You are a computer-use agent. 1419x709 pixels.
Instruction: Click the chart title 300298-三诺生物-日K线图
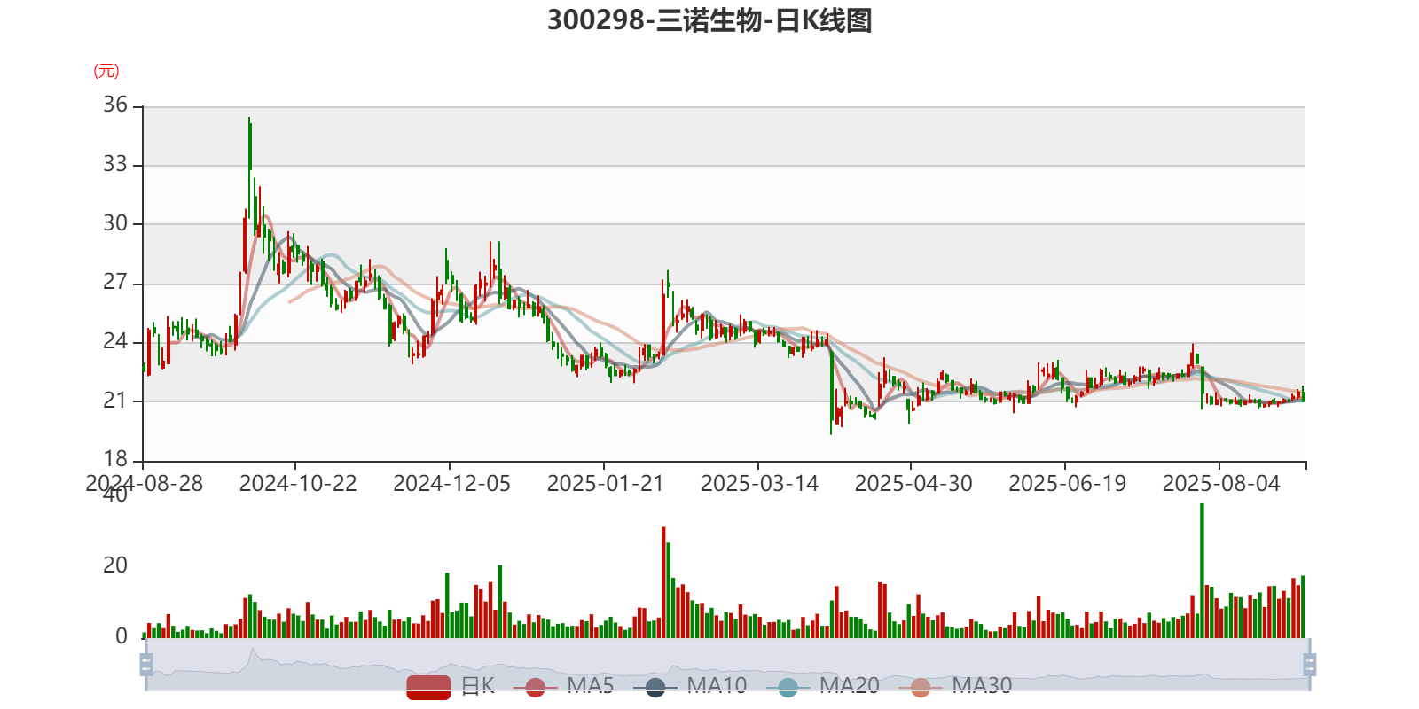(x=709, y=19)
